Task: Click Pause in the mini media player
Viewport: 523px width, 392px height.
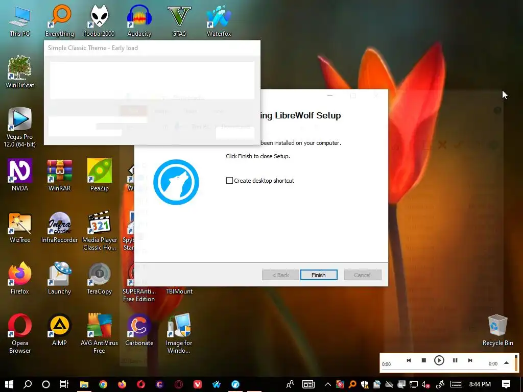Action: [455, 360]
